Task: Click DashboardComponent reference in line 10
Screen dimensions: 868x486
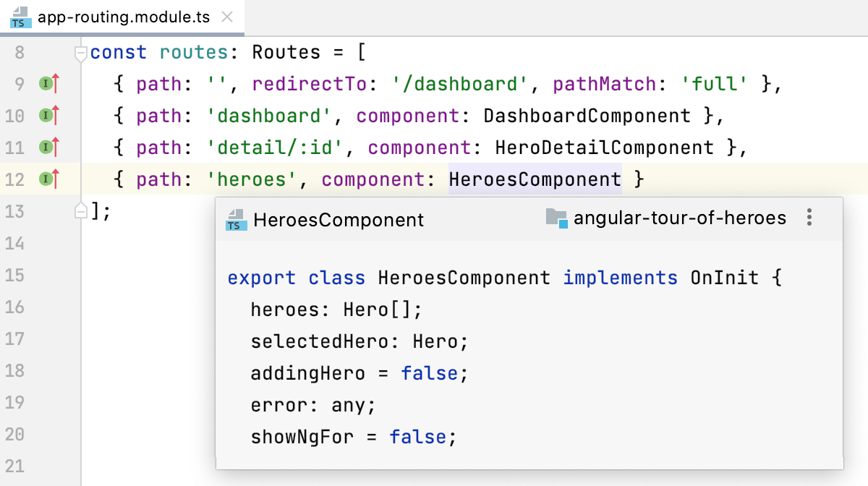Action: [587, 116]
